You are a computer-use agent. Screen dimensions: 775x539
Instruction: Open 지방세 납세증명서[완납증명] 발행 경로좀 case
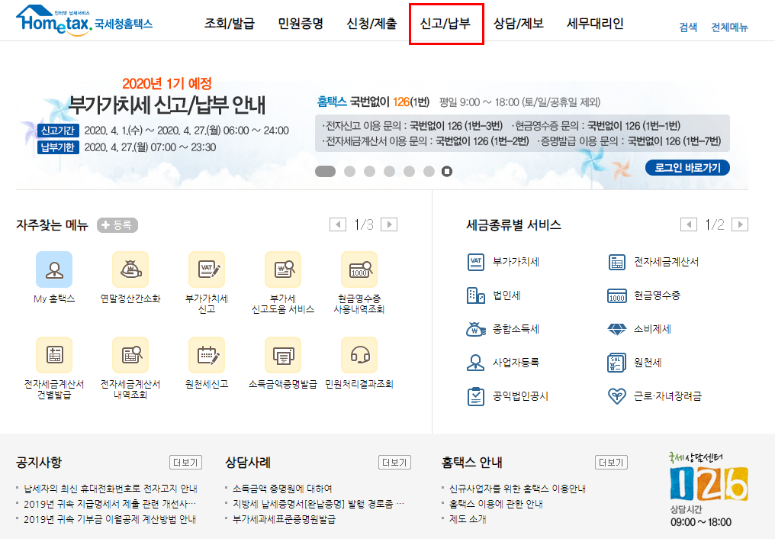tap(318, 504)
